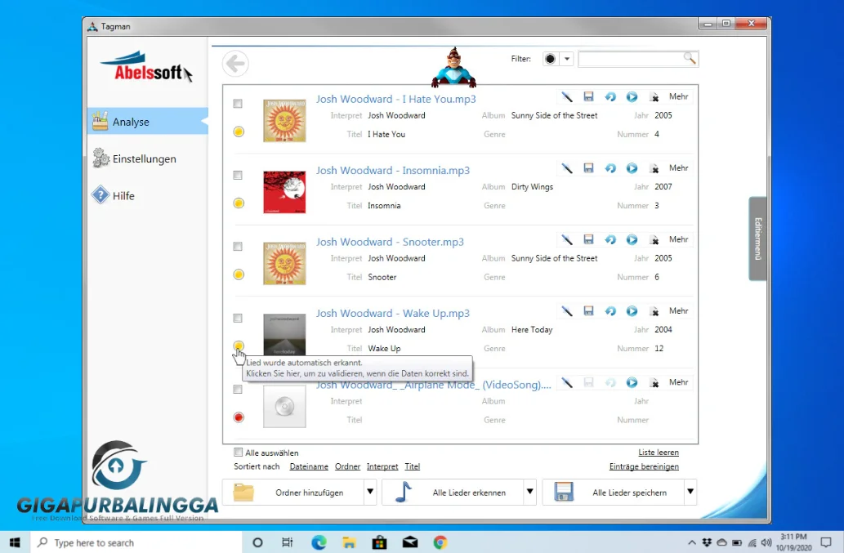Click Alle Lieder speichern button
The height and width of the screenshot is (553, 844).
[x=613, y=492]
